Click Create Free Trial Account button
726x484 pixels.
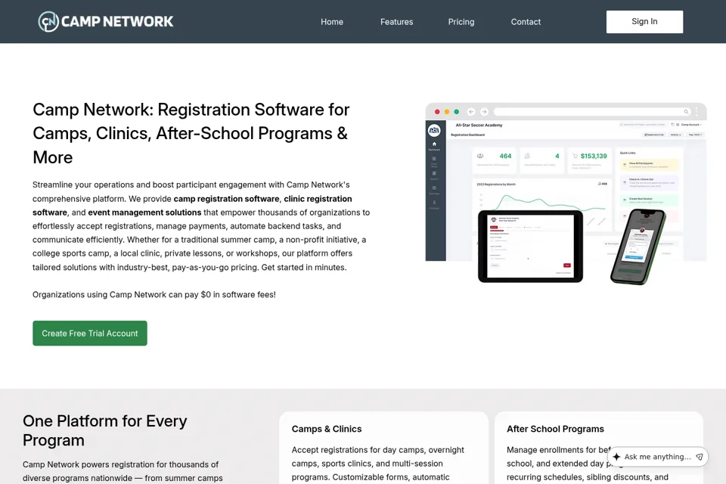pyautogui.click(x=90, y=333)
